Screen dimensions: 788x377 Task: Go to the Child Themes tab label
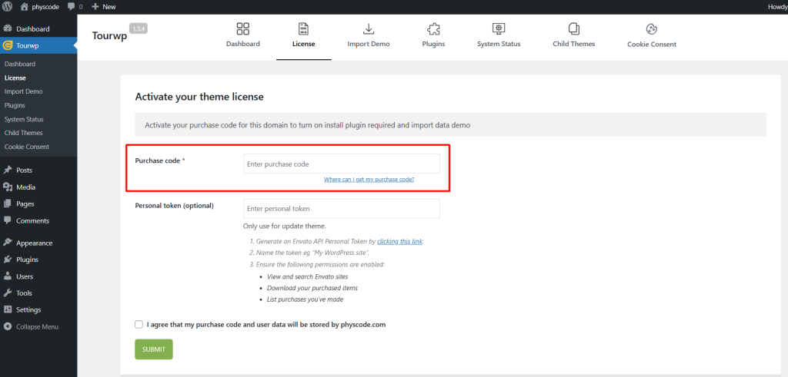574,44
